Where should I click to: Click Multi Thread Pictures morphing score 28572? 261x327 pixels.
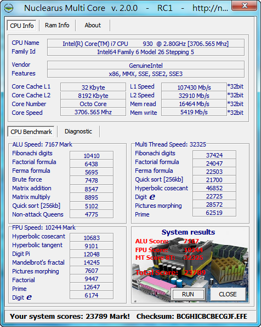[214, 205]
